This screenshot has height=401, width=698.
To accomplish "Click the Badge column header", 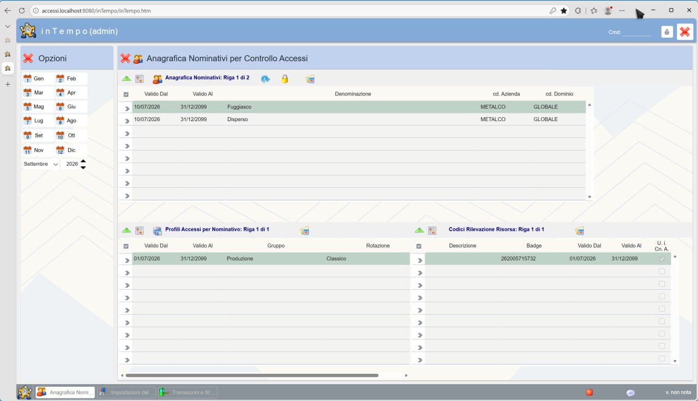I will (534, 246).
